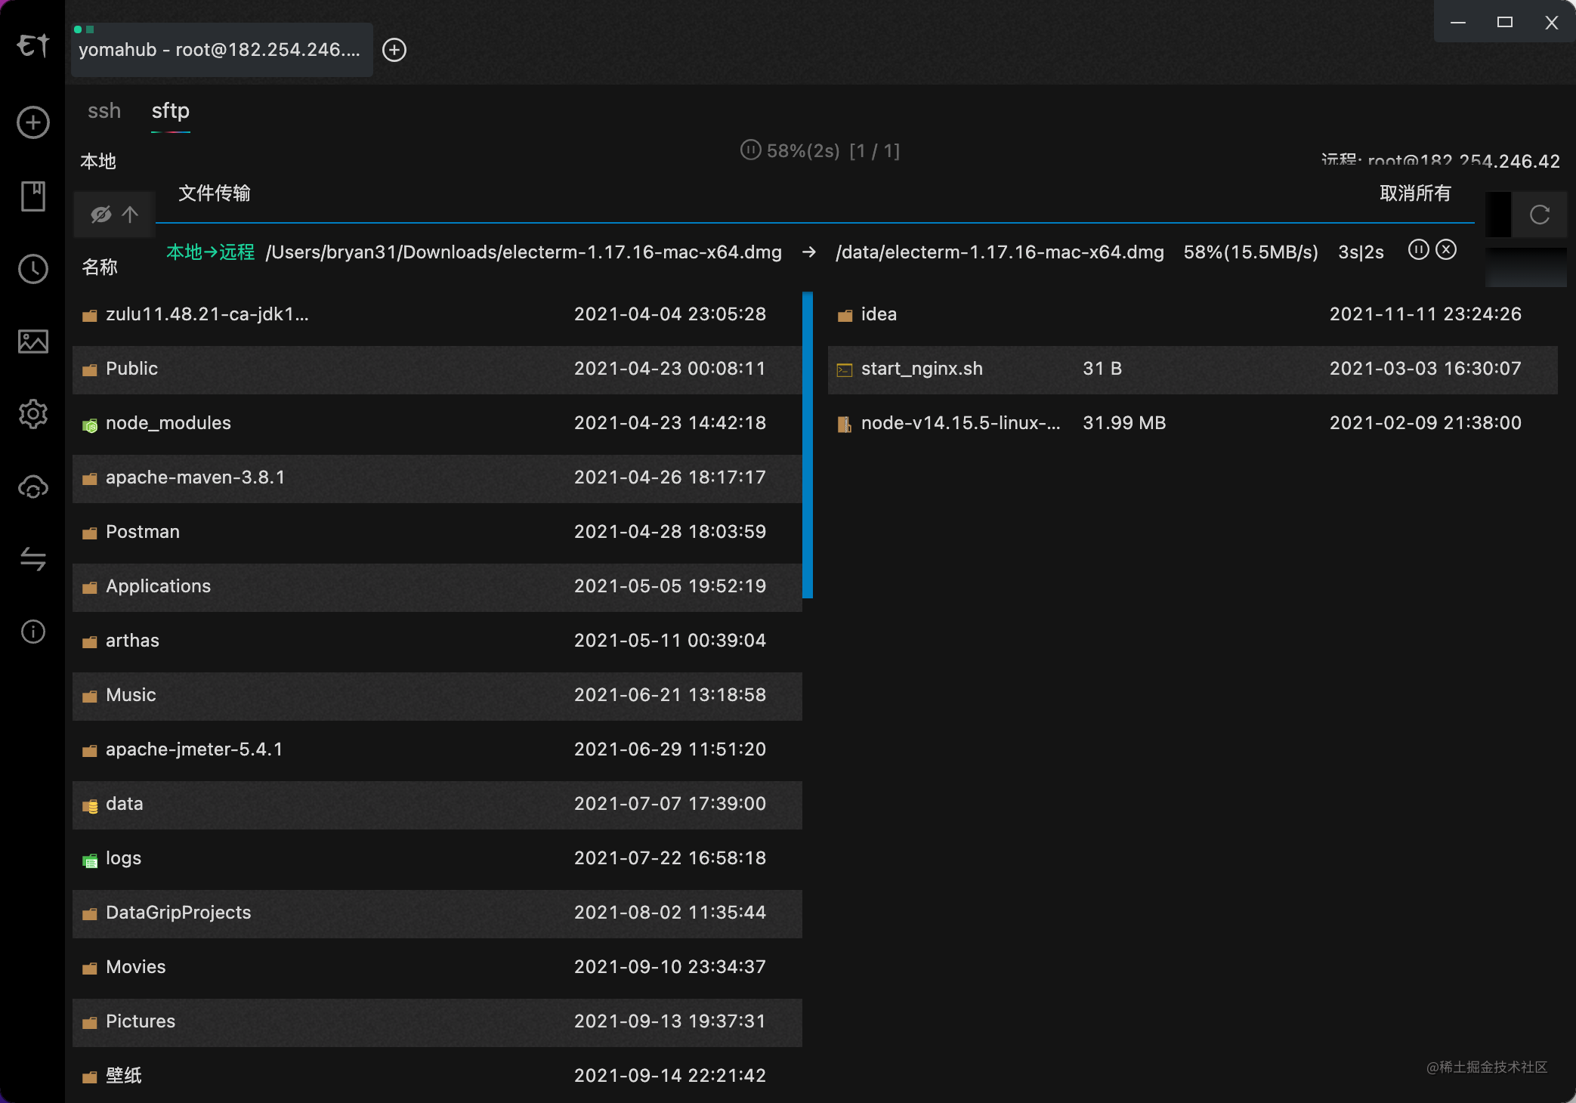Pause overall transfer at 58% indicator

[x=750, y=150]
